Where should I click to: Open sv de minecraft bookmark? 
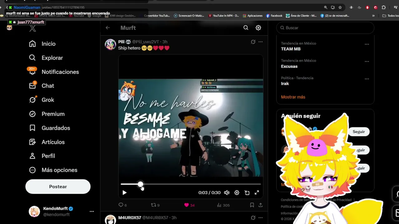coord(335,16)
